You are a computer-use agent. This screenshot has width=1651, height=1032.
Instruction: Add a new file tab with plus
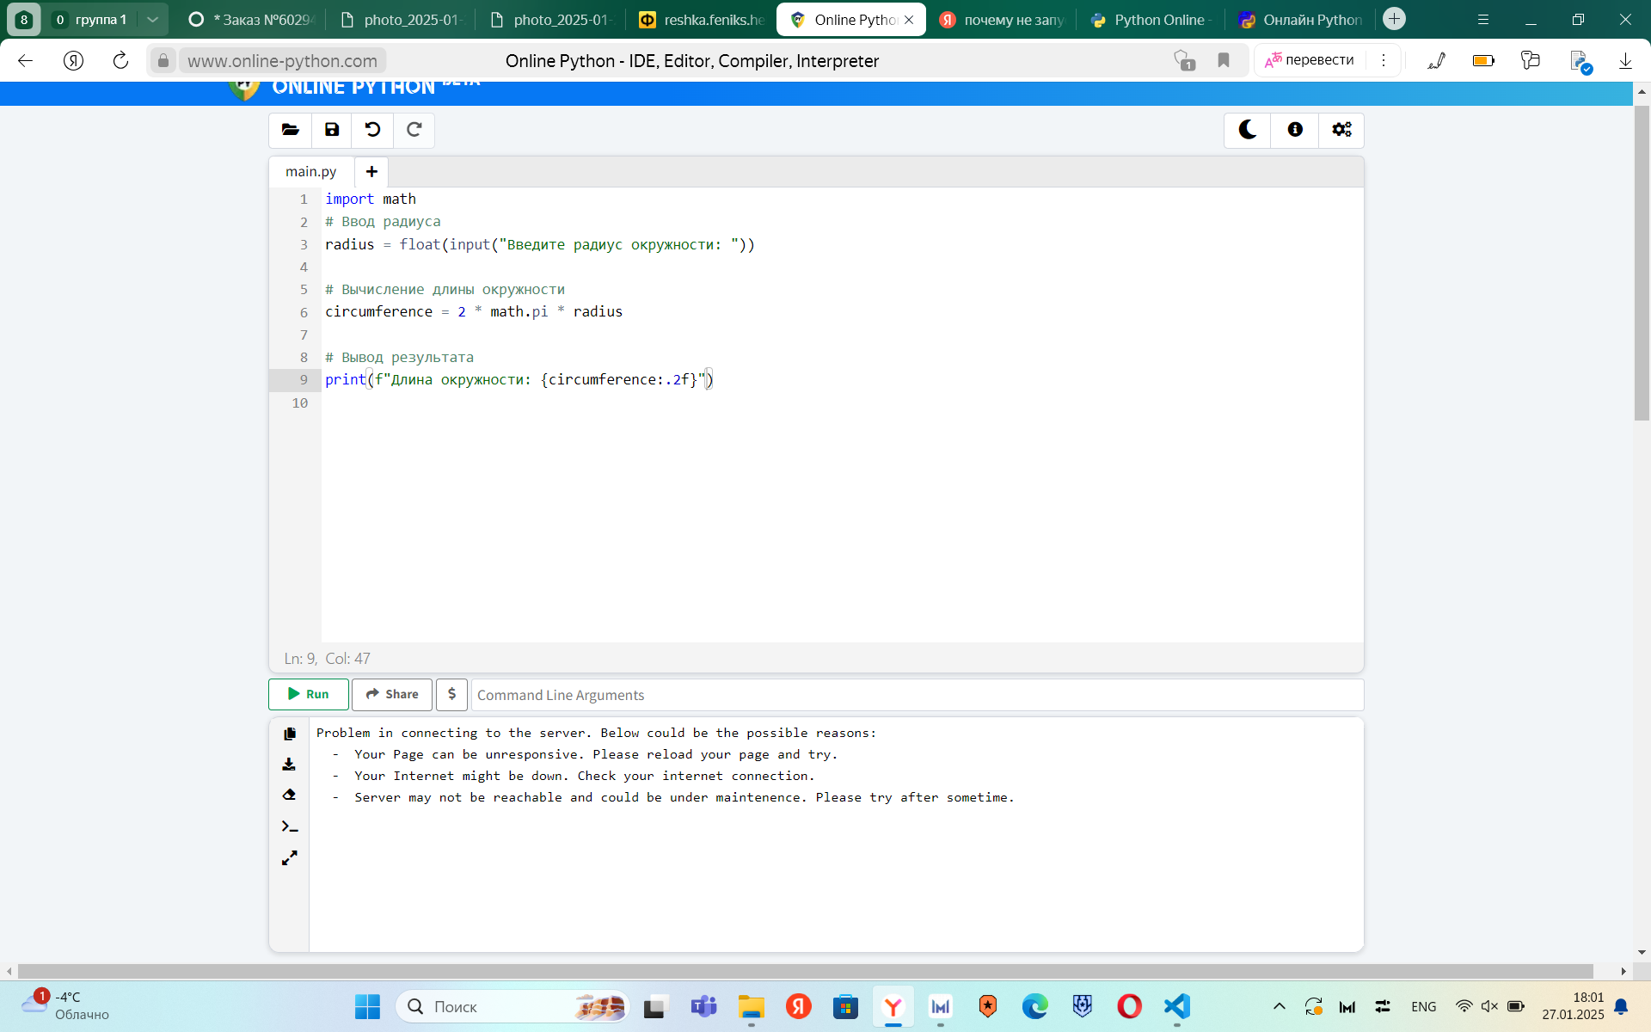coord(371,172)
